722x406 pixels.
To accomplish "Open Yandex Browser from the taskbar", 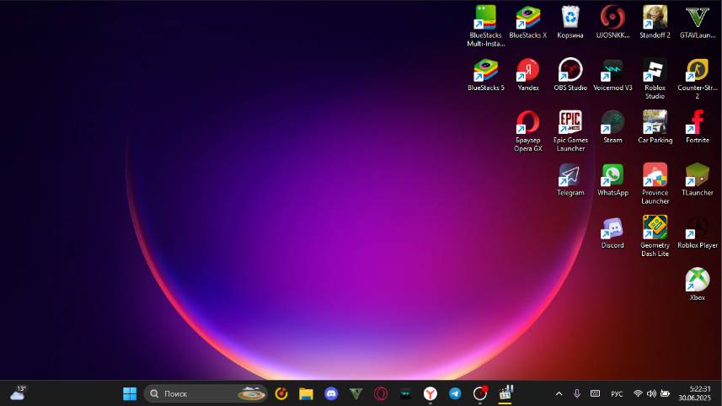I will [x=431, y=393].
